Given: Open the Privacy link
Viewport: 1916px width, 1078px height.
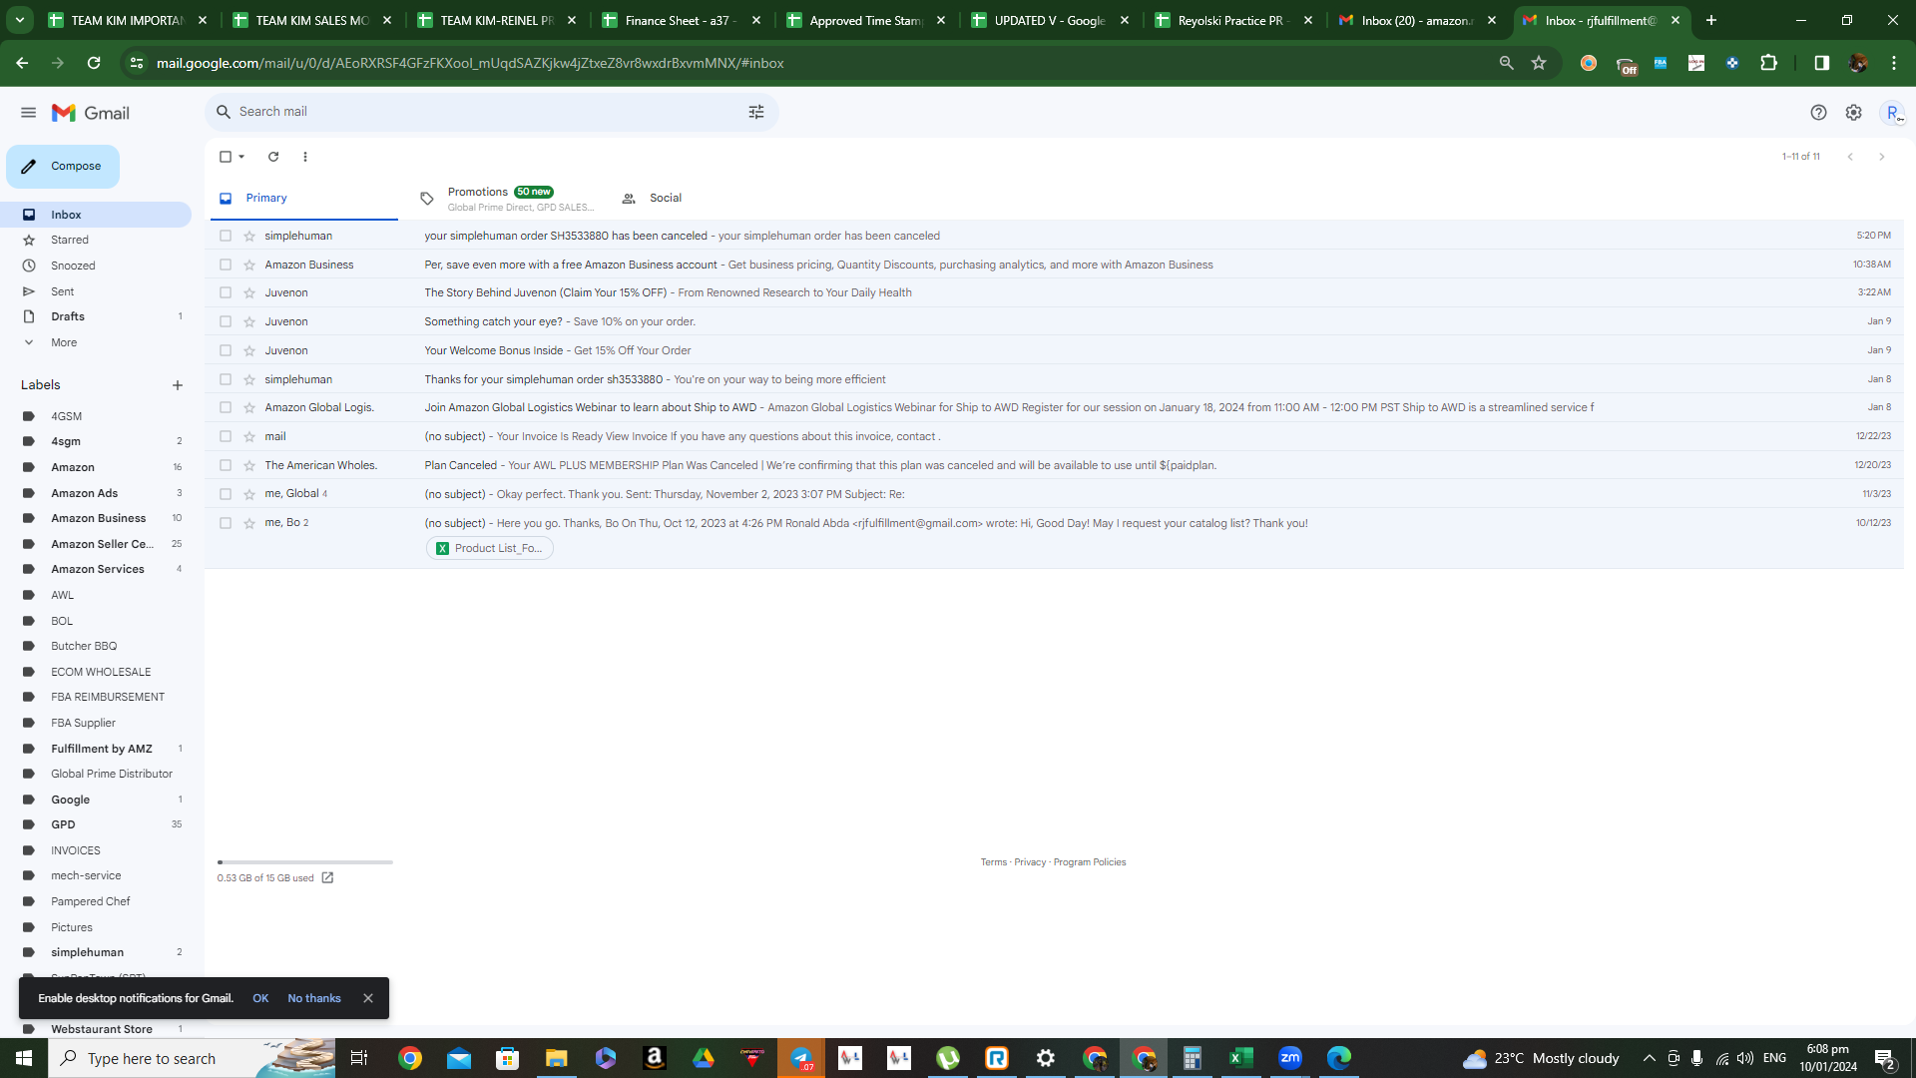Looking at the screenshot, I should click(1030, 862).
